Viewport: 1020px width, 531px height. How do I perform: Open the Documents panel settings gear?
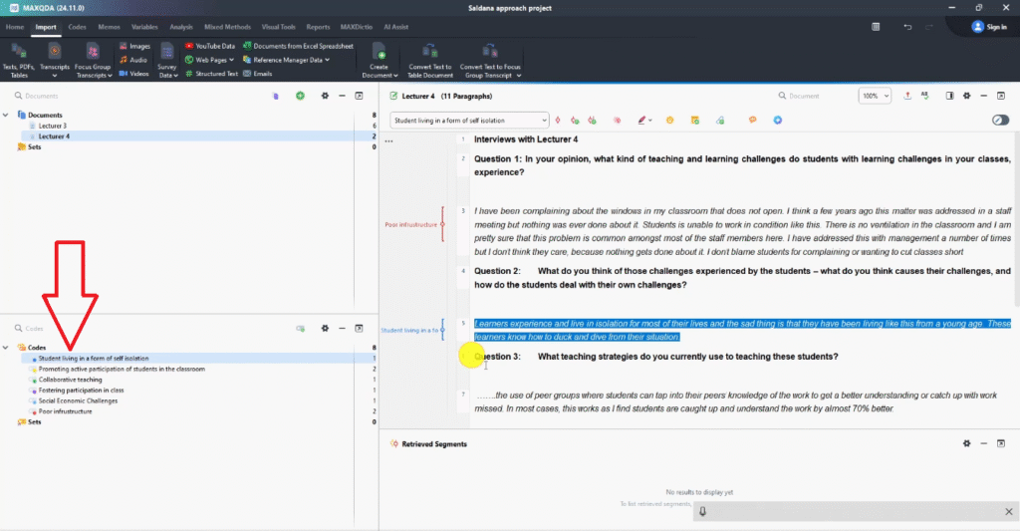click(325, 96)
